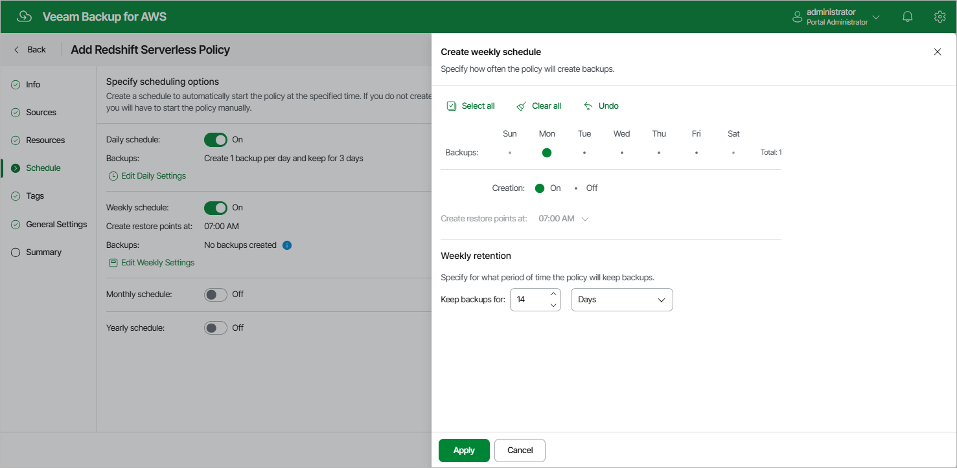Click the Veeam cloud logo icon
The width and height of the screenshot is (957, 468).
click(24, 17)
